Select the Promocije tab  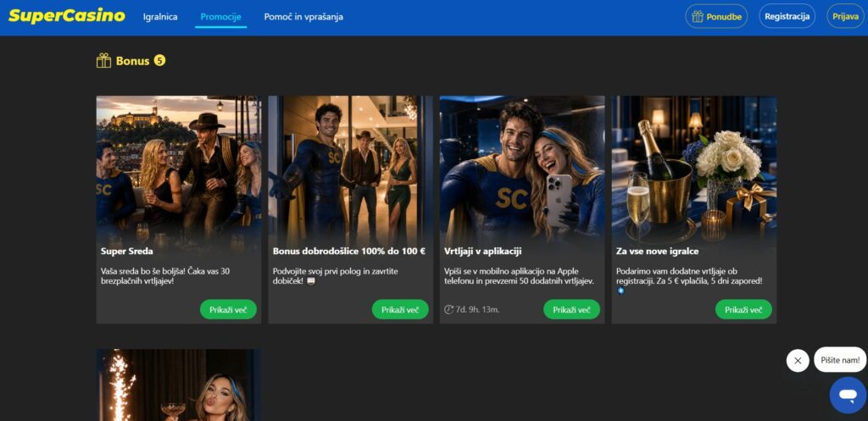pos(221,17)
